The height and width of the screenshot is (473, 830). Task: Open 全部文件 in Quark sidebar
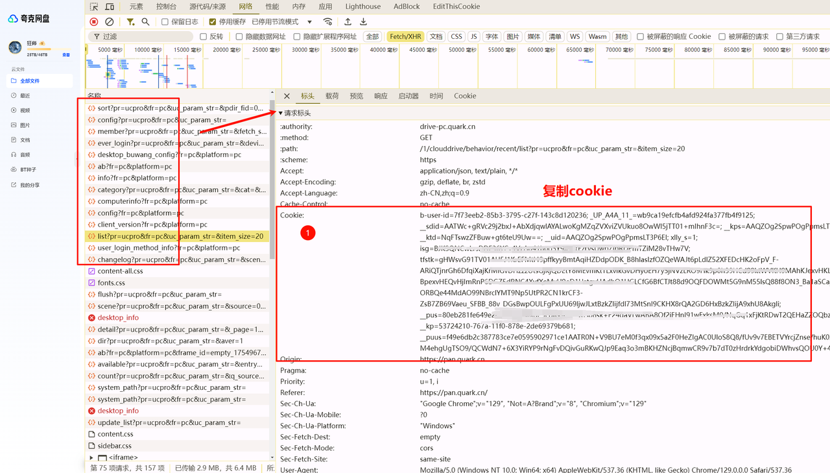(x=30, y=81)
